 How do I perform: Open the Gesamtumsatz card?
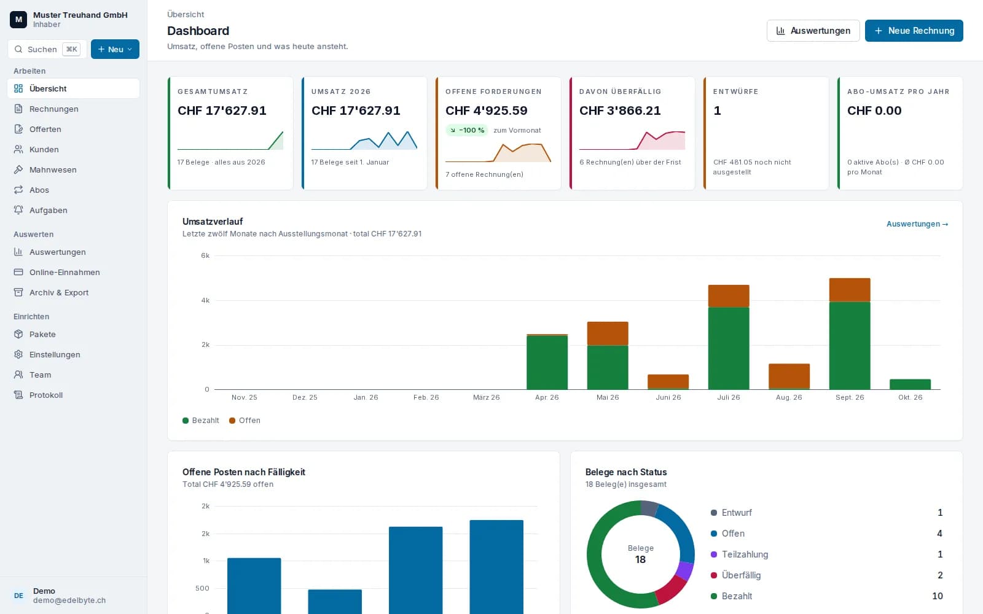230,133
